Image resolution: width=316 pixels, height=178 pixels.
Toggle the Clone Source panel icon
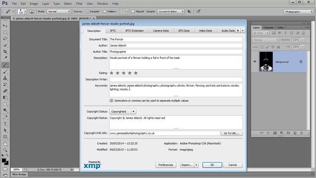pyautogui.click(x=32, y=11)
